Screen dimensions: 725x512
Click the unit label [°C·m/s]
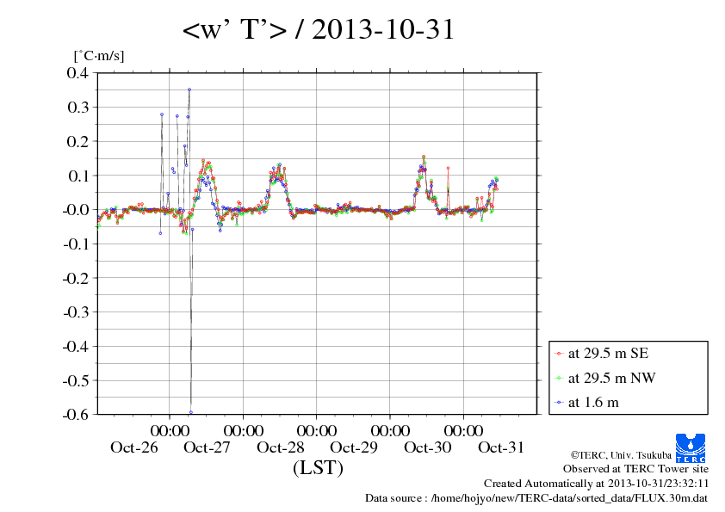click(x=99, y=56)
